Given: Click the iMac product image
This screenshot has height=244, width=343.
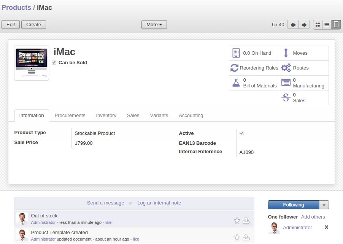Looking at the screenshot, I should click(32, 63).
